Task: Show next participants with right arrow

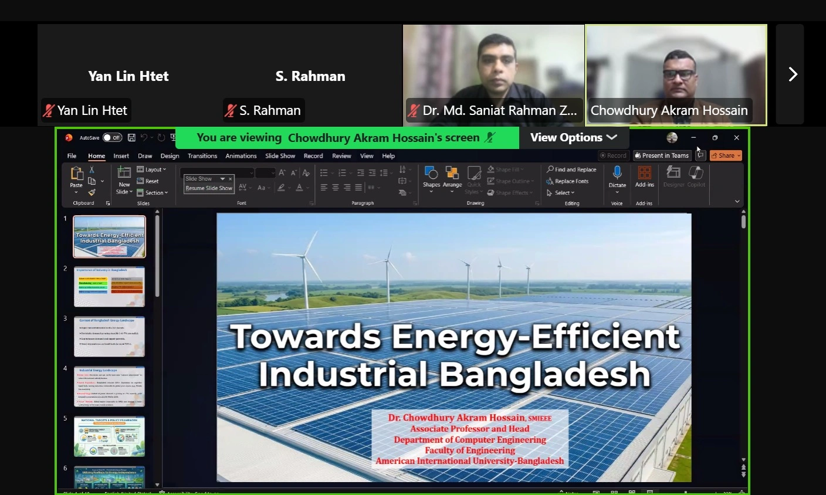Action: coord(792,74)
